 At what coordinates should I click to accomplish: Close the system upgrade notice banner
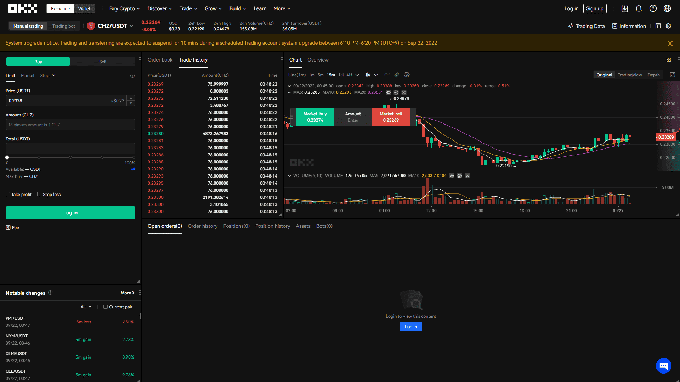(670, 43)
